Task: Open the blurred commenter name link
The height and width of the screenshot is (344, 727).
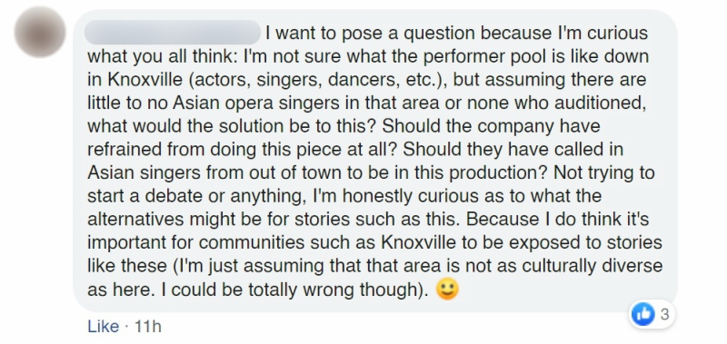Action: (x=173, y=32)
